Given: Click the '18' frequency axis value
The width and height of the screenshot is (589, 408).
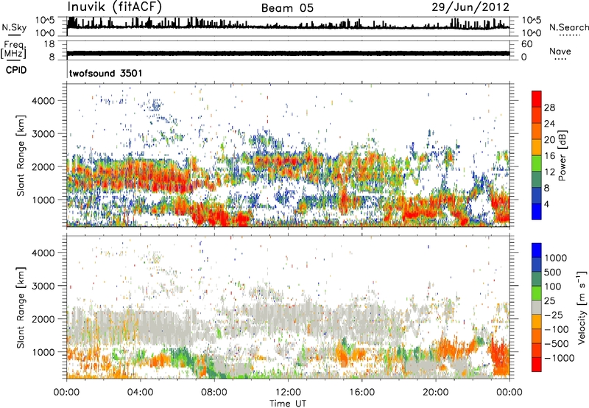Looking at the screenshot, I should [49, 44].
